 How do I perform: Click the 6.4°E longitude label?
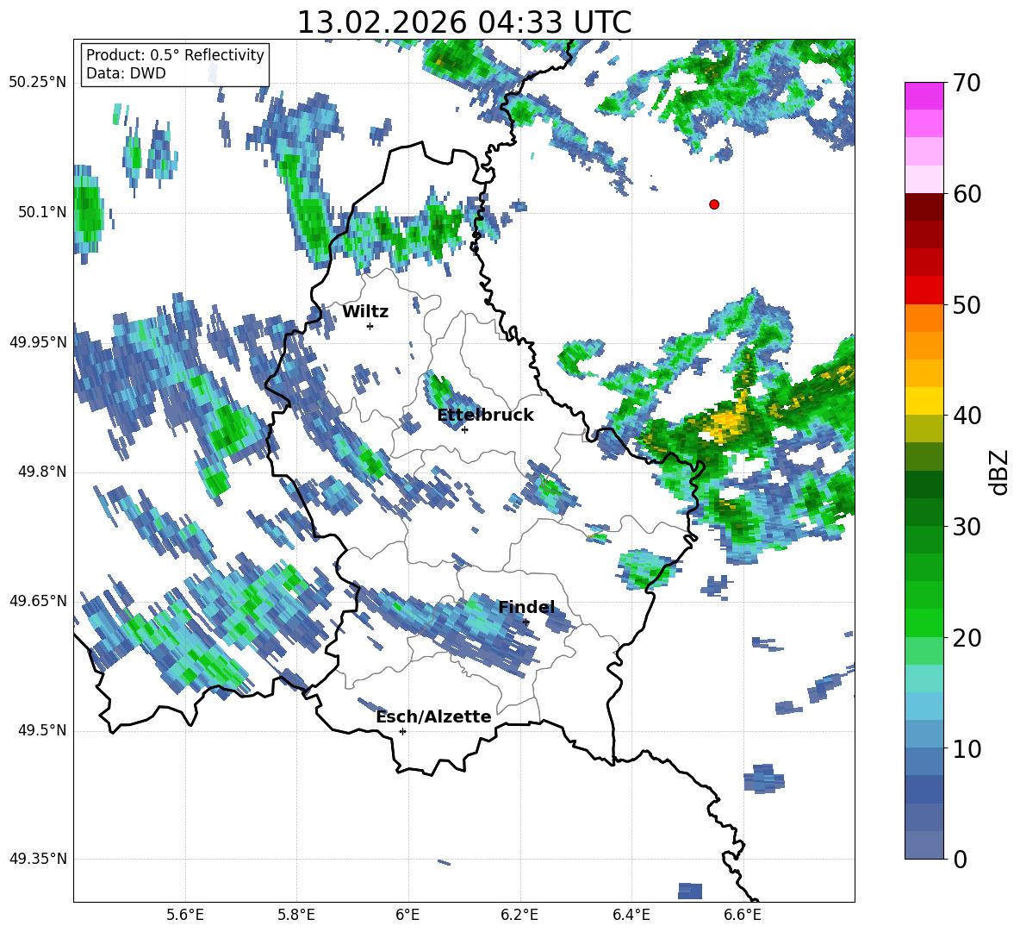coord(631,916)
